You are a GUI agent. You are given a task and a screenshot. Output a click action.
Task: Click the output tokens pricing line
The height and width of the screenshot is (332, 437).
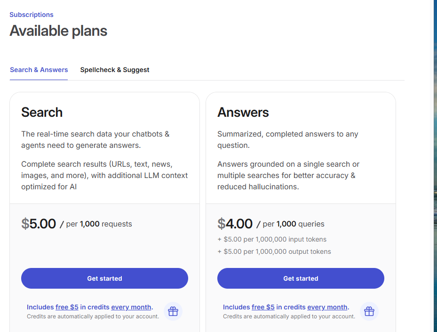tap(274, 251)
